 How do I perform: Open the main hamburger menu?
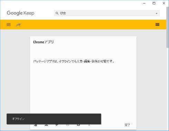[9, 25]
